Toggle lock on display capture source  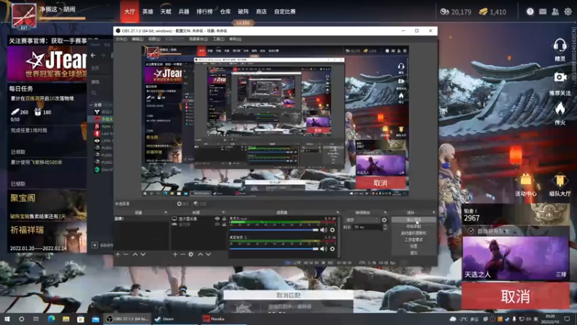pyautogui.click(x=224, y=219)
